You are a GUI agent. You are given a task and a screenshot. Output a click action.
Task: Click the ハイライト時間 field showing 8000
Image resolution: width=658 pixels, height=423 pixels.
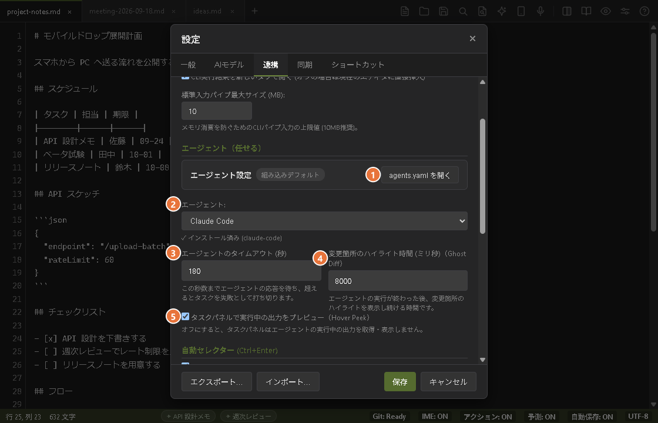point(398,281)
